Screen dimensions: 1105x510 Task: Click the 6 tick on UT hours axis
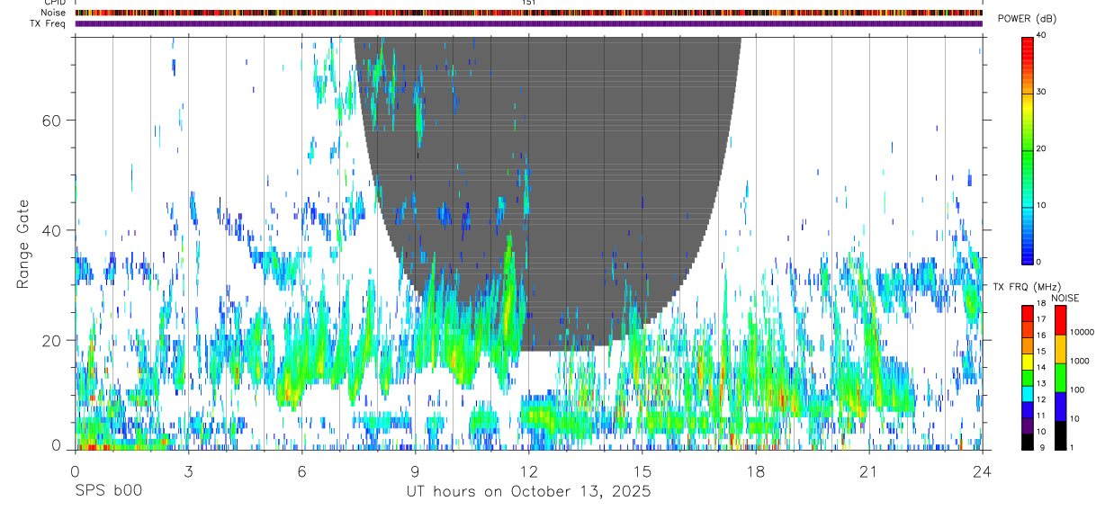click(x=301, y=470)
